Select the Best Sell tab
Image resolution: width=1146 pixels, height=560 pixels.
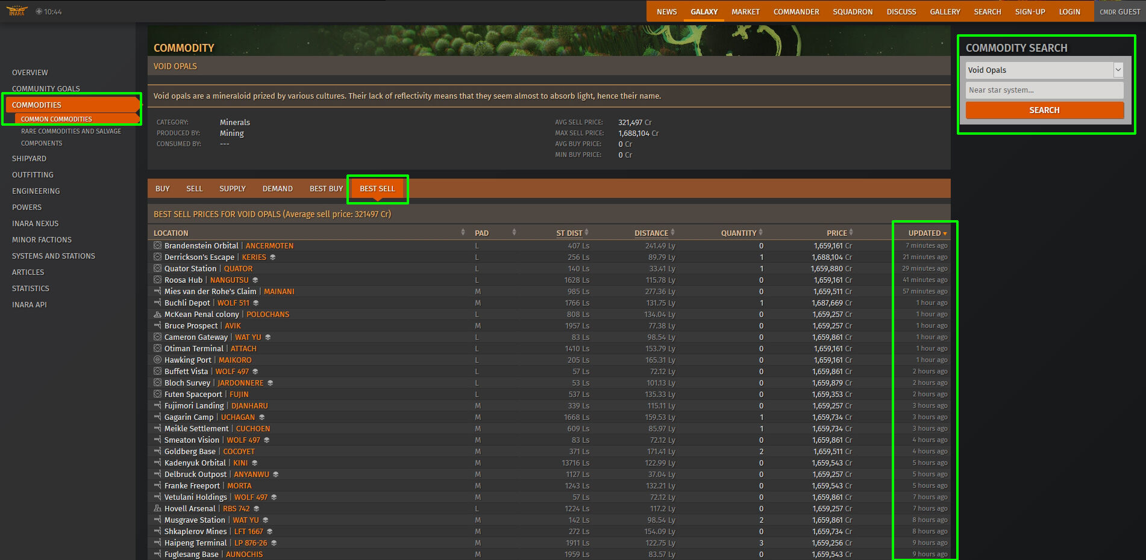click(378, 188)
